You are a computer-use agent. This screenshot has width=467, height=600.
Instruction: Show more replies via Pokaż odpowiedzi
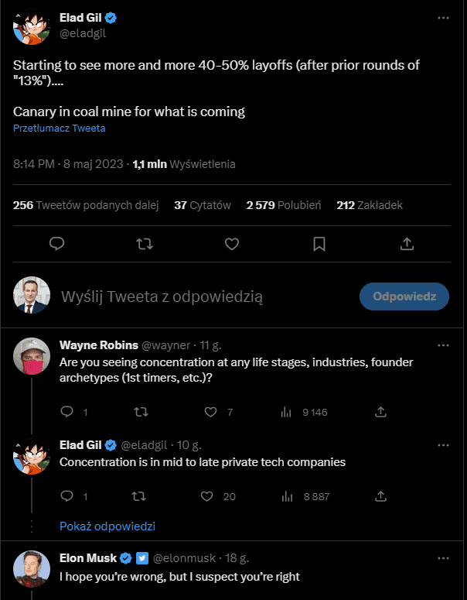(107, 526)
